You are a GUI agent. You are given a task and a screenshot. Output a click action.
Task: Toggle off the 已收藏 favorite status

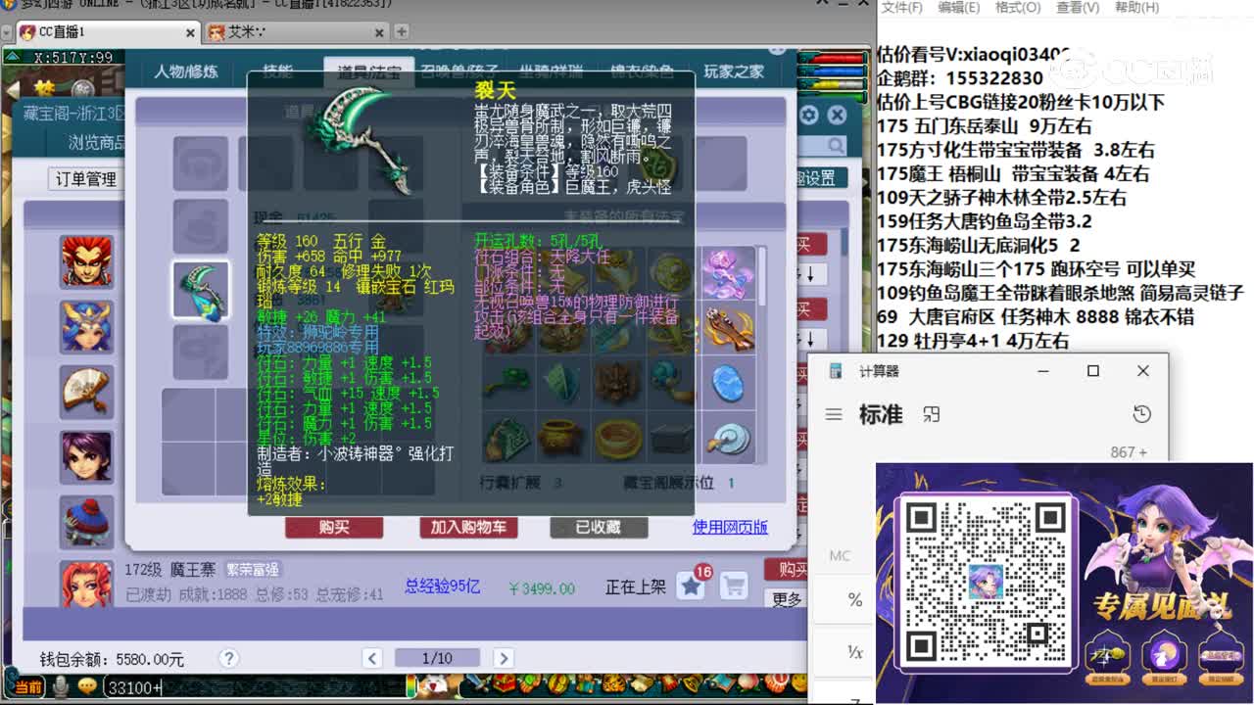pyautogui.click(x=598, y=528)
